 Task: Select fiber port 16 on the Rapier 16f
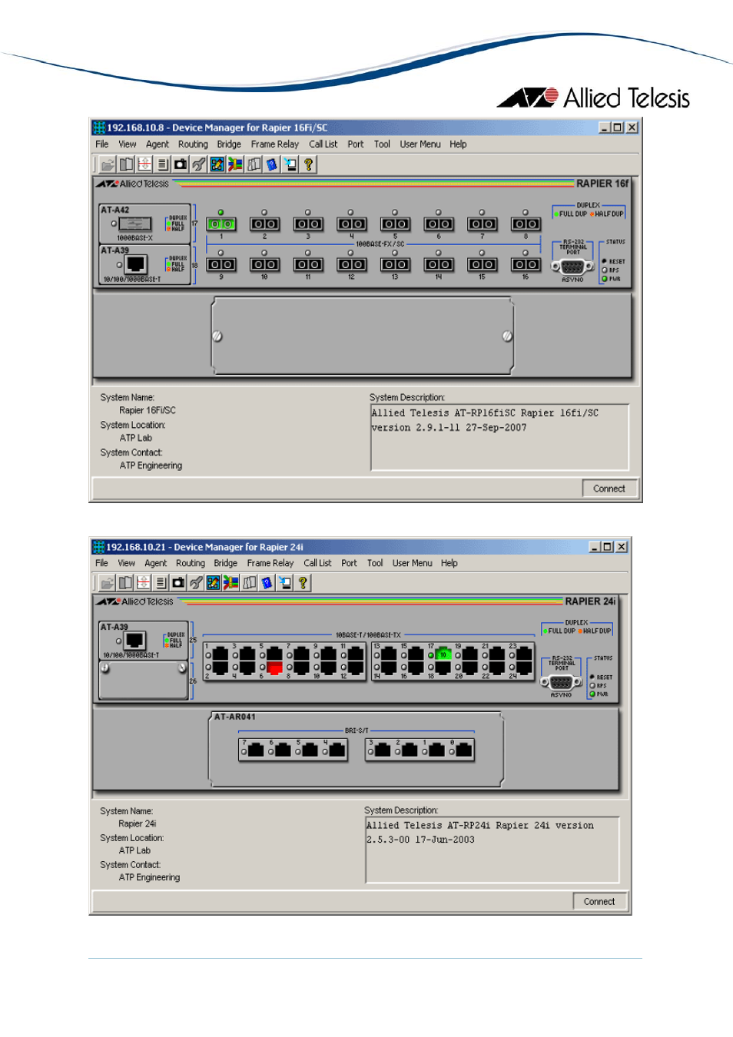tap(526, 264)
